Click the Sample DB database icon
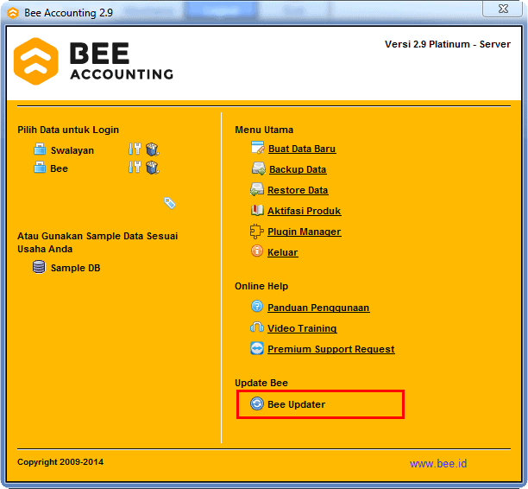 tap(39, 267)
